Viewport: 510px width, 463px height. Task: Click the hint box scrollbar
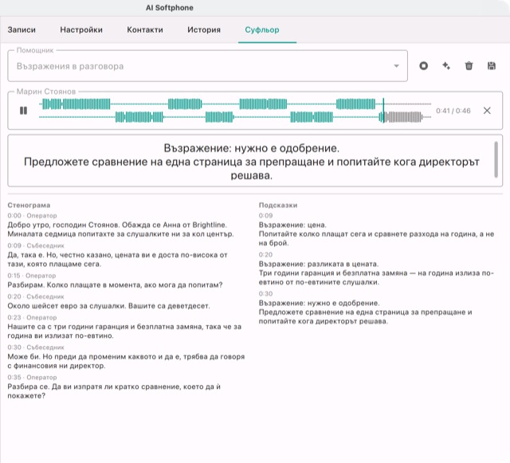coord(496,159)
